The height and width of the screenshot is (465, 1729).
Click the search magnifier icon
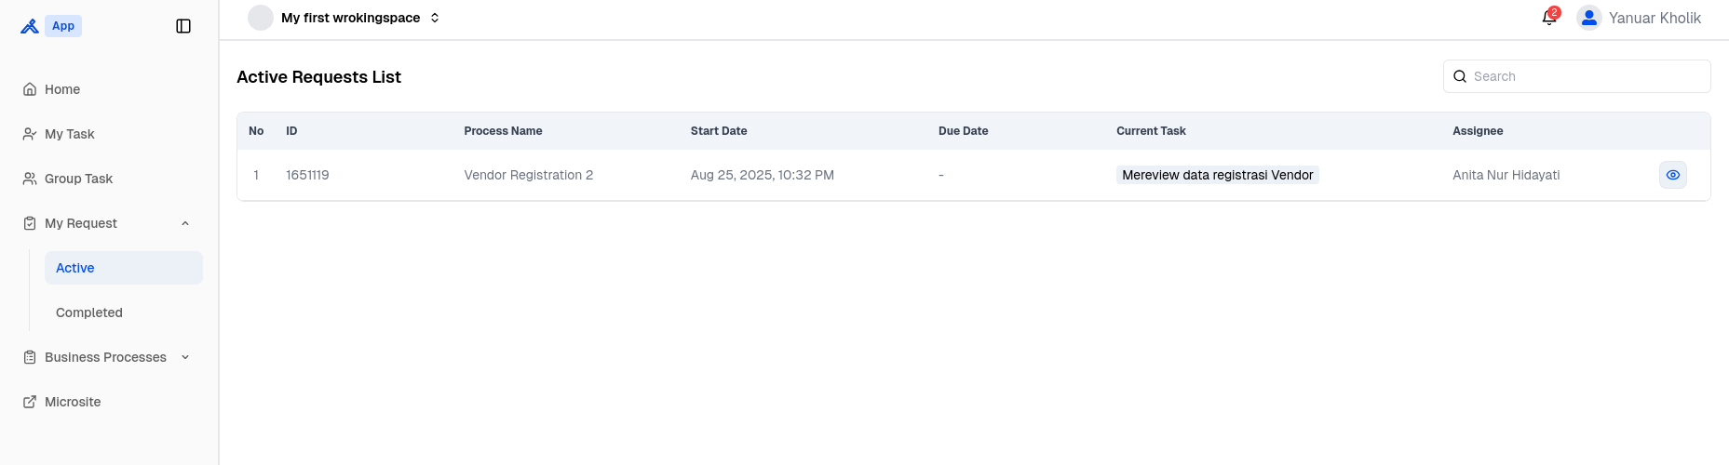tap(1460, 76)
